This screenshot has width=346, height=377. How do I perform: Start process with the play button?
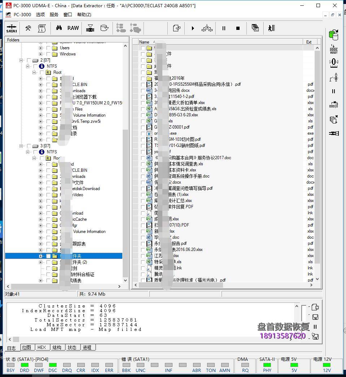pos(193,28)
